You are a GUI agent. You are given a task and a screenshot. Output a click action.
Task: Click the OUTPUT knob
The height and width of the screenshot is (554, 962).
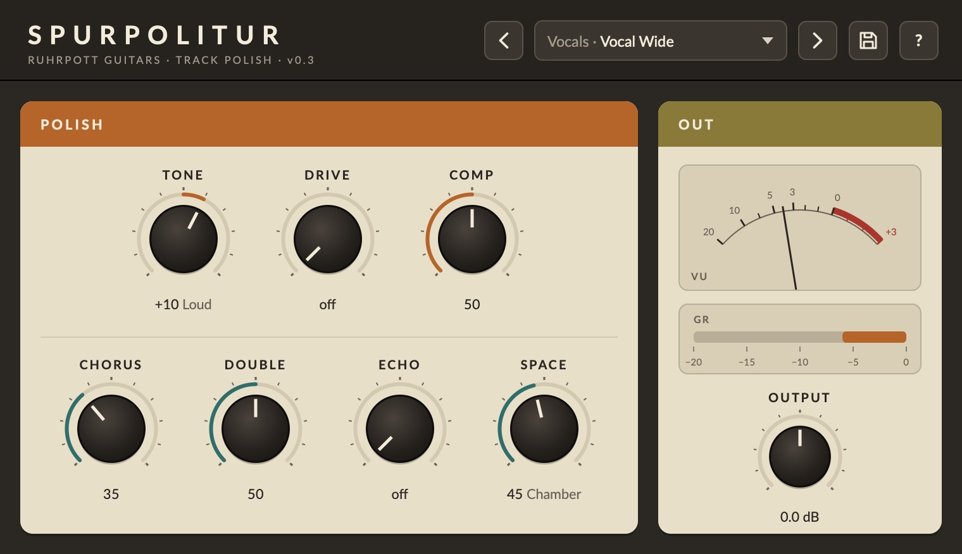[800, 457]
